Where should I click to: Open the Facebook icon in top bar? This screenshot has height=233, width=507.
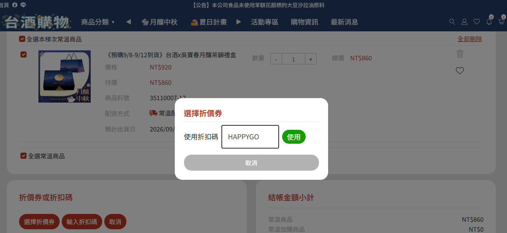[x=15, y=5]
